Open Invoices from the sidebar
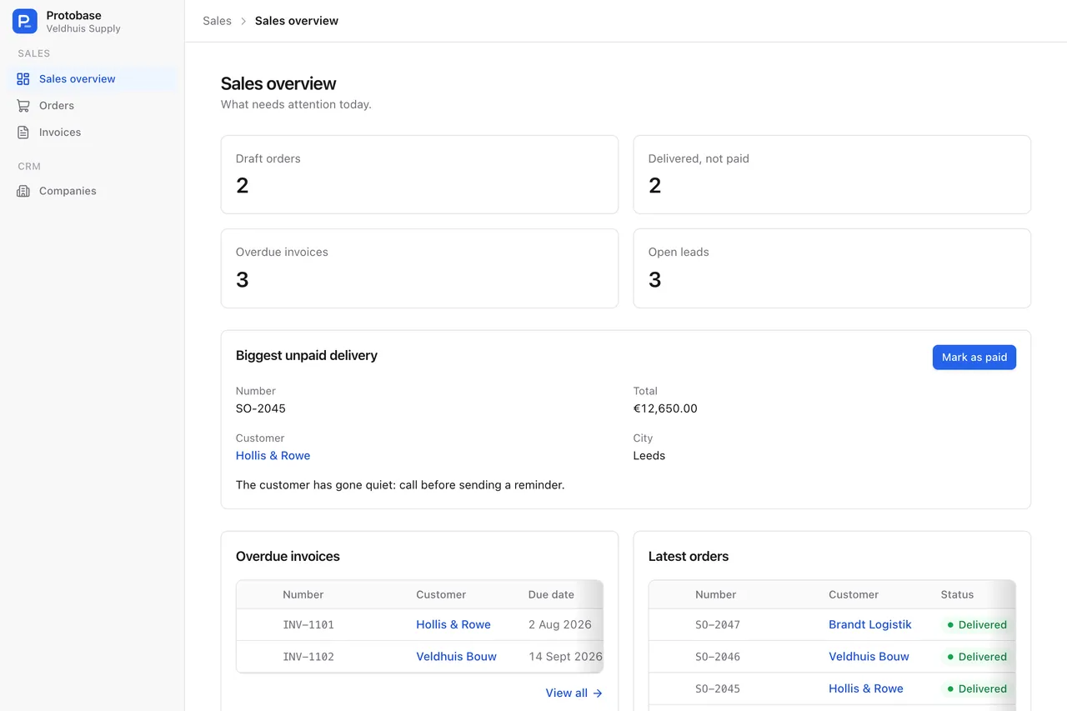Viewport: 1067px width, 711px height. pos(92,133)
